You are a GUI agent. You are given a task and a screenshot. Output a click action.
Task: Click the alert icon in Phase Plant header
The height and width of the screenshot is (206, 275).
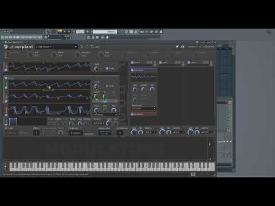(183, 47)
